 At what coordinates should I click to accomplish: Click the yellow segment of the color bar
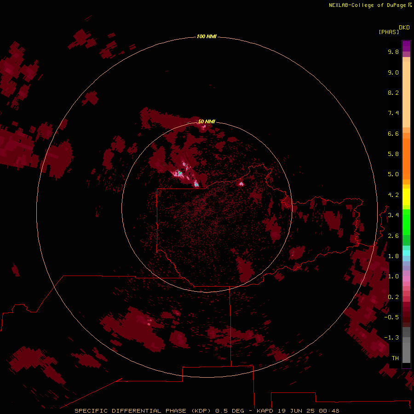click(x=406, y=197)
